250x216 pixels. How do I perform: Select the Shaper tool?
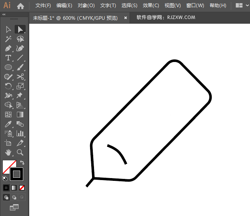point(8,77)
